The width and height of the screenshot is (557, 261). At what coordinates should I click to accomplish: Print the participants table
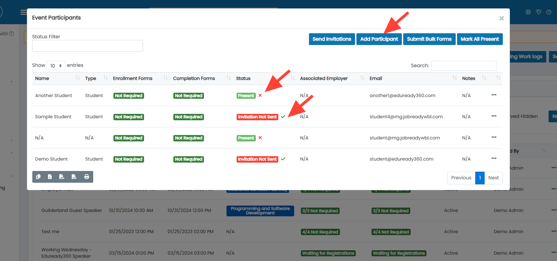[x=86, y=177]
